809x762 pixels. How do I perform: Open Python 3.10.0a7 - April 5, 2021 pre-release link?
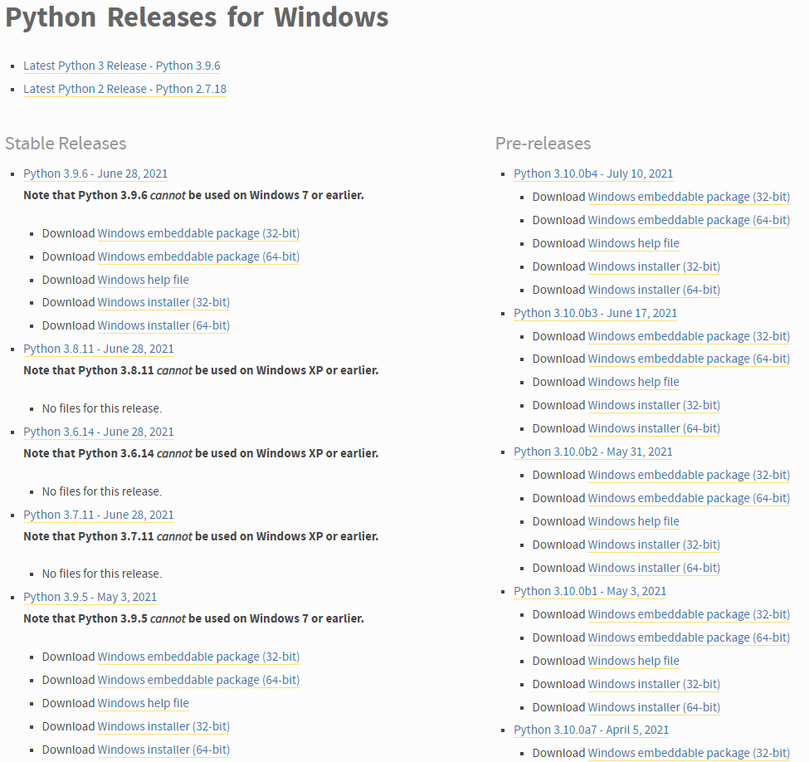coord(592,730)
